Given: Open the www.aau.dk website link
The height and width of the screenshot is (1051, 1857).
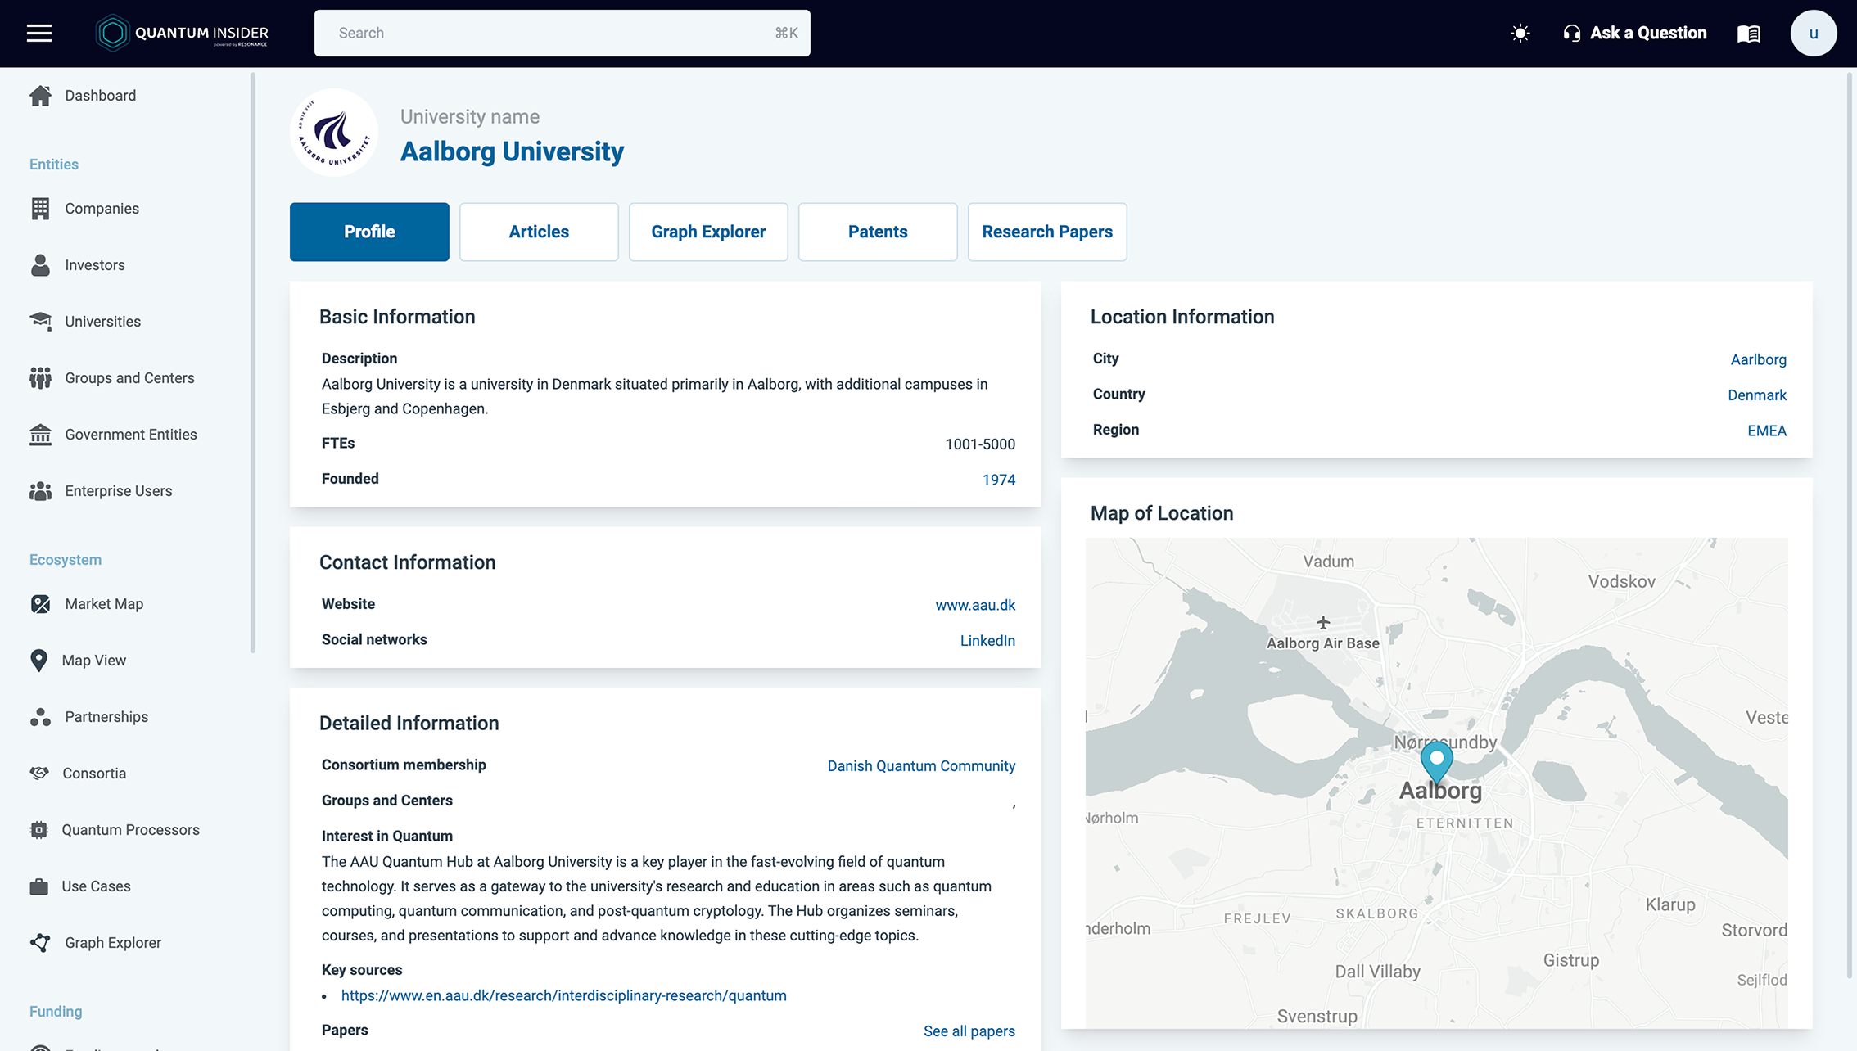Looking at the screenshot, I should [x=975, y=605].
